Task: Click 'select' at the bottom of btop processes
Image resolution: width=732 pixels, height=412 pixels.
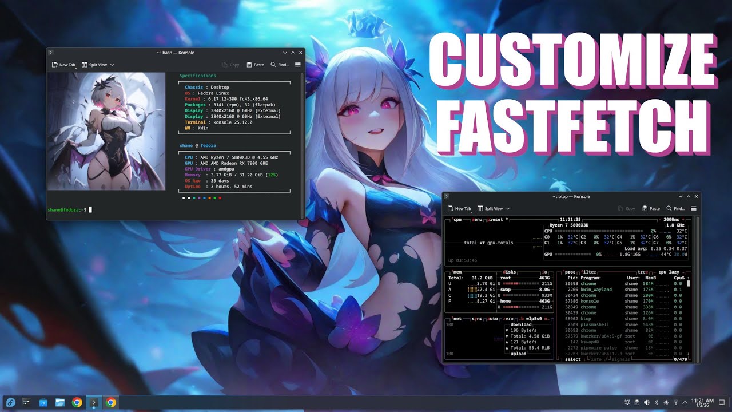Action: pyautogui.click(x=572, y=359)
